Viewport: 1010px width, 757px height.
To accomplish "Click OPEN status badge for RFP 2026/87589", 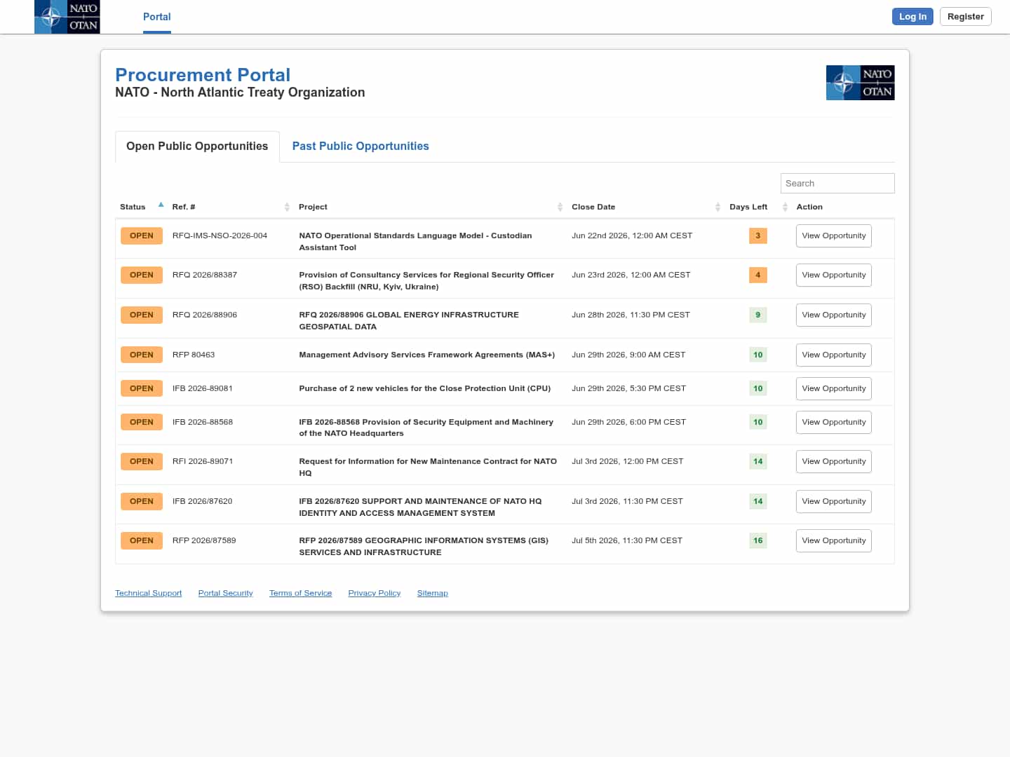I will pos(142,541).
